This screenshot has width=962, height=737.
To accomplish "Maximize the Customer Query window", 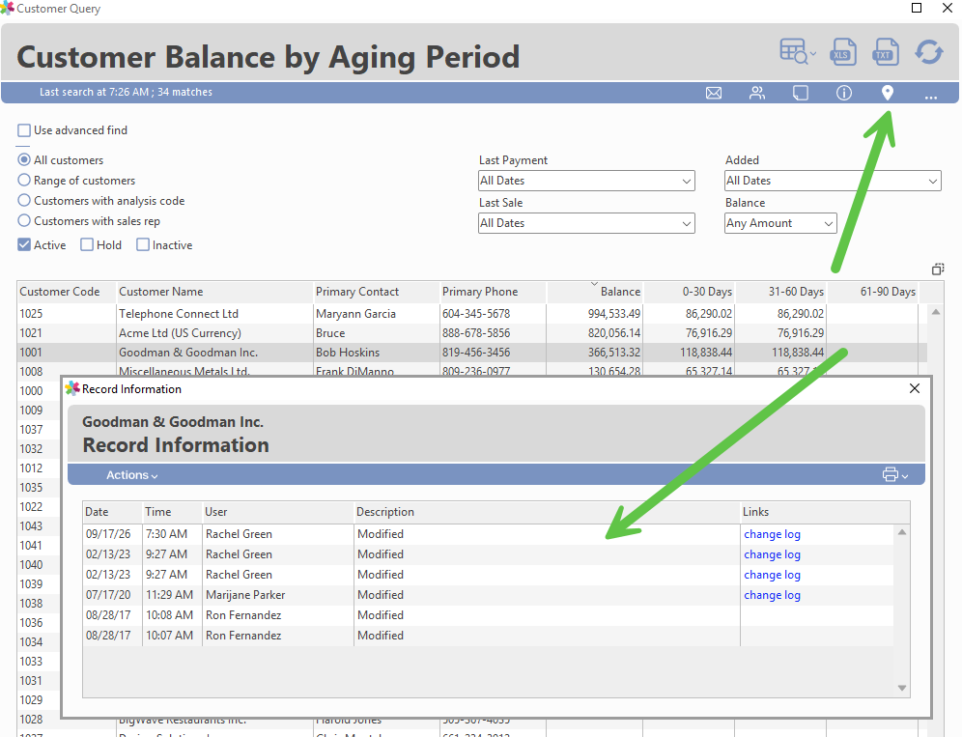I will pos(917,8).
